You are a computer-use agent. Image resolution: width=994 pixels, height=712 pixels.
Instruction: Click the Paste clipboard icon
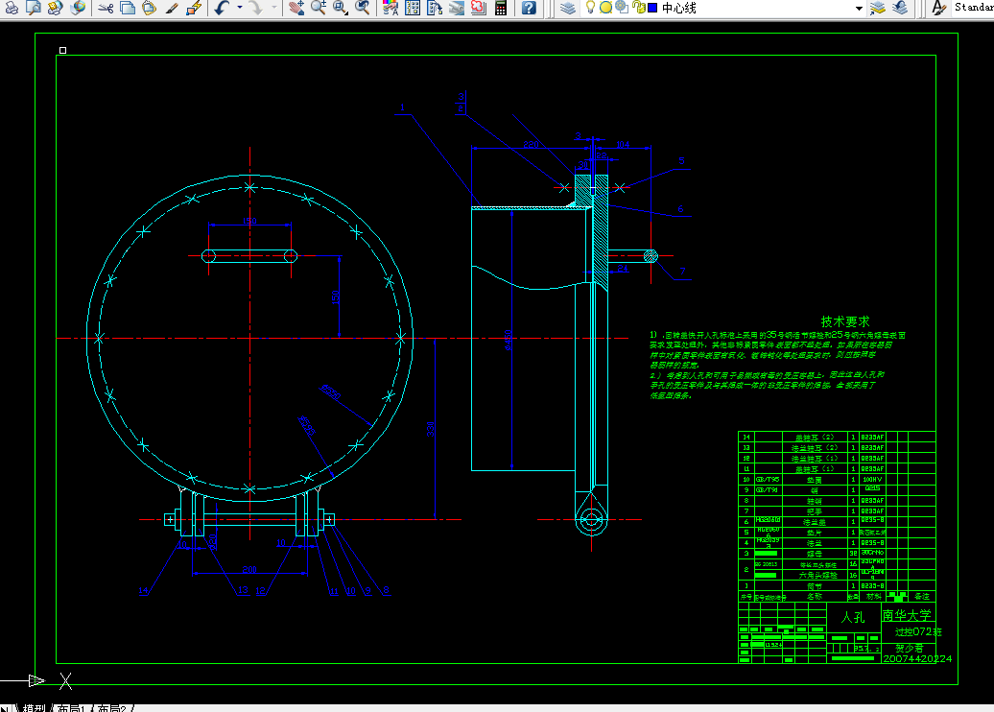[x=149, y=8]
